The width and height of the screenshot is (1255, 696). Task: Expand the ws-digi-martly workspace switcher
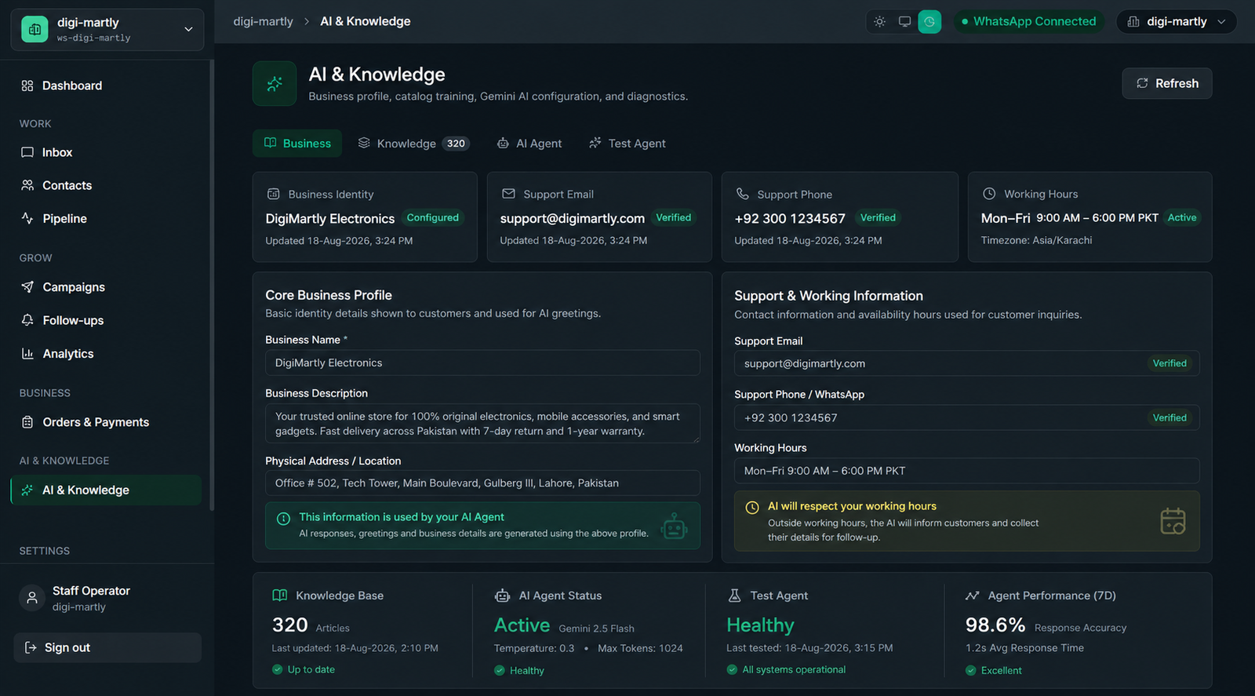click(107, 30)
